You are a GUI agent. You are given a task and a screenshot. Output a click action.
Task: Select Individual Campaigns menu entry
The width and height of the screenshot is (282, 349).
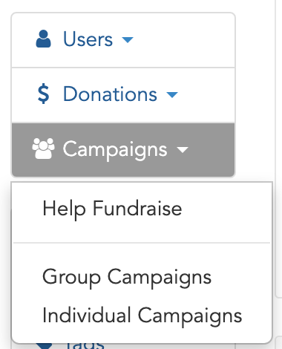pyautogui.click(x=142, y=316)
